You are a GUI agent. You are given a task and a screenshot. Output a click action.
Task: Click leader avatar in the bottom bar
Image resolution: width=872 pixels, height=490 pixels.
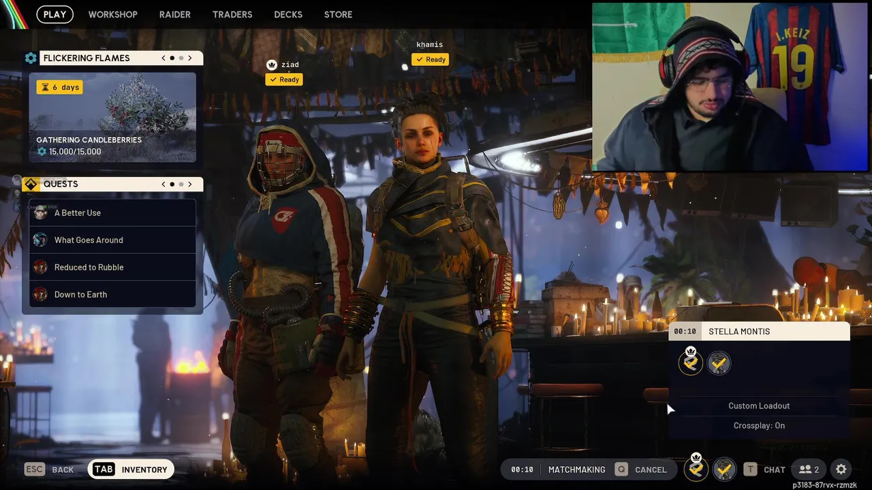pos(696,468)
